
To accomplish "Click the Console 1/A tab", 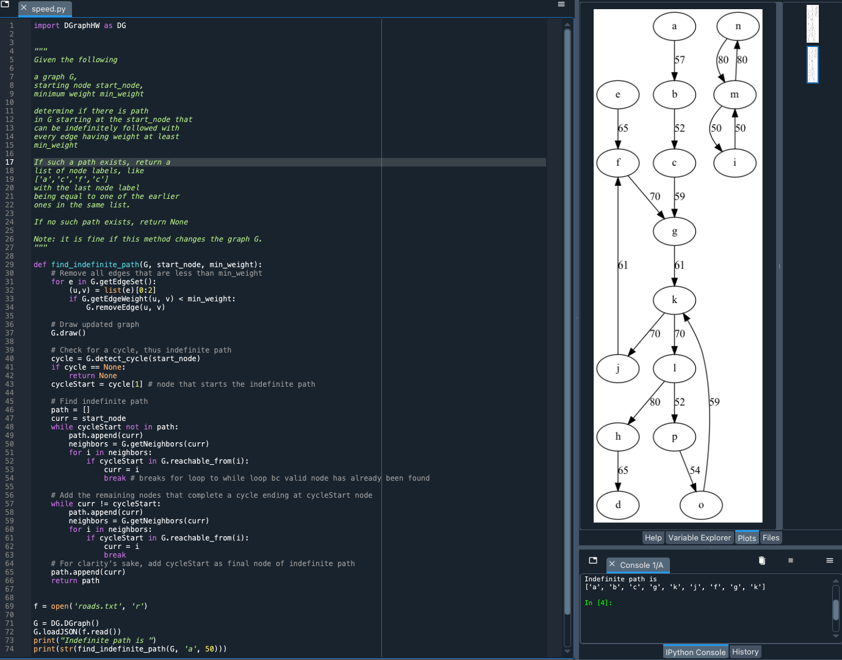I will pyautogui.click(x=642, y=565).
